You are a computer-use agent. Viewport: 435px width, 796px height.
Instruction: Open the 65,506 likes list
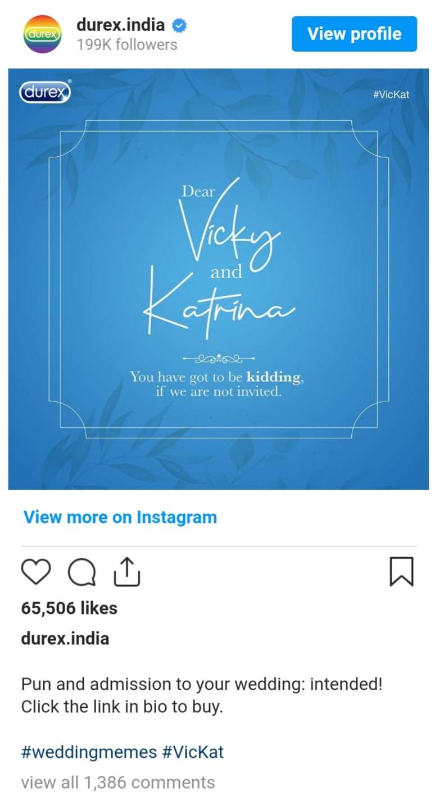pyautogui.click(x=69, y=608)
